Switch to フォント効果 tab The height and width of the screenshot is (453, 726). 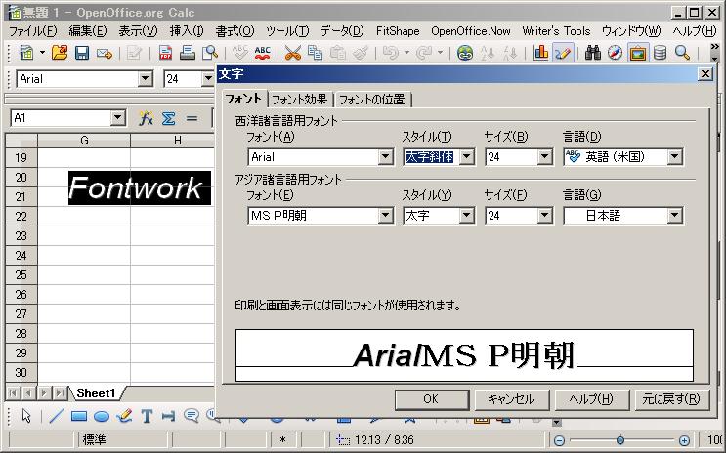click(300, 99)
